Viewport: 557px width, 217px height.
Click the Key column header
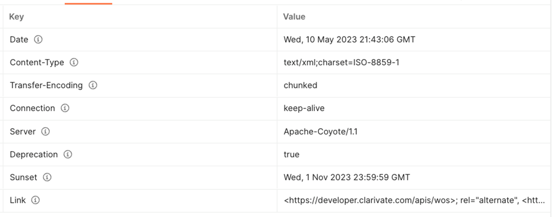click(x=16, y=17)
